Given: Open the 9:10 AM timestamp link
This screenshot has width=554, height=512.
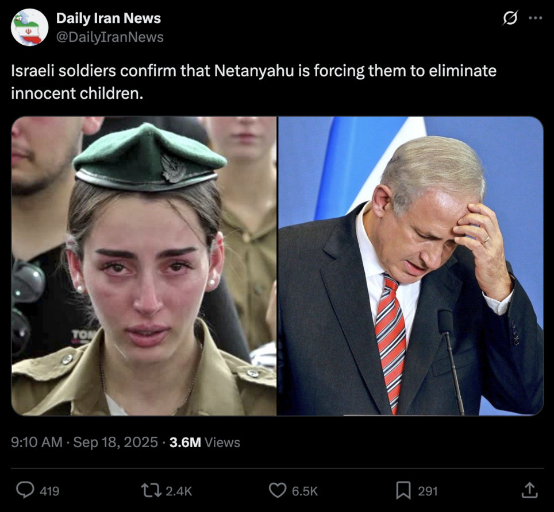Looking at the screenshot, I should tap(36, 442).
